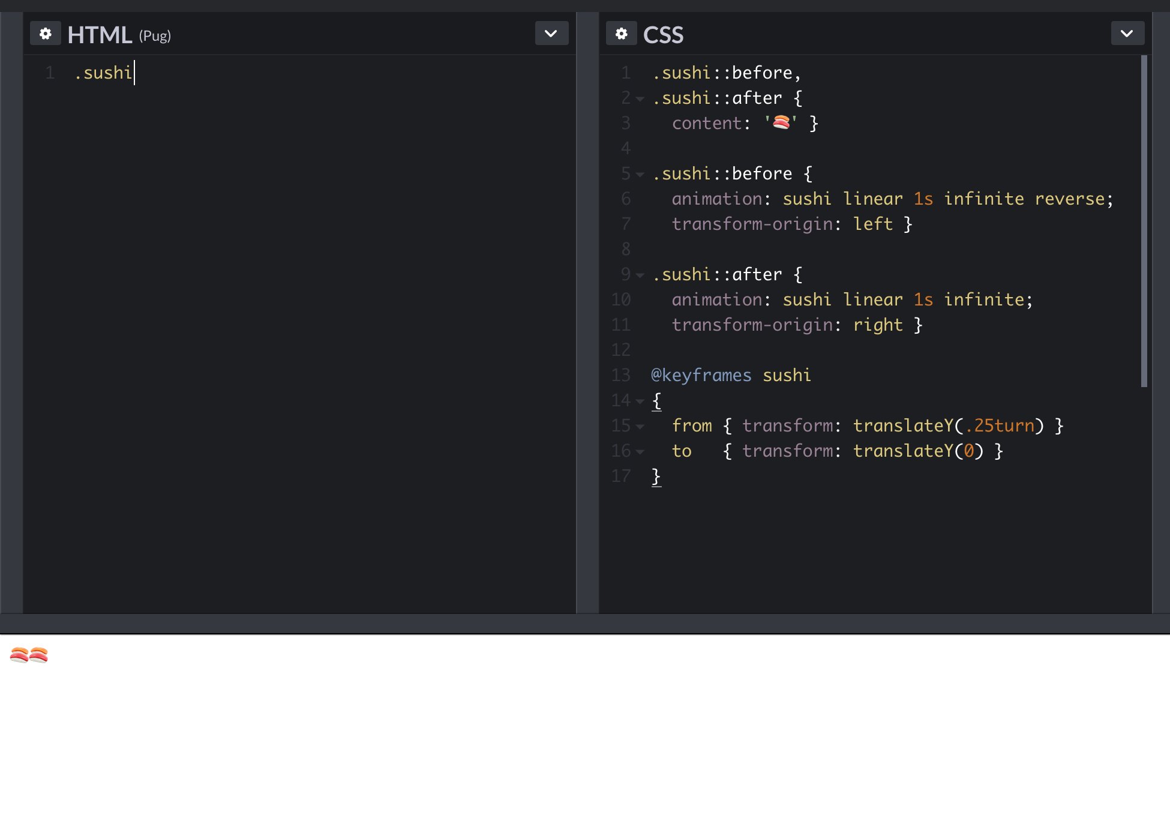Collapse the from keyframe fold arrow
The width and height of the screenshot is (1170, 839).
[x=641, y=426]
